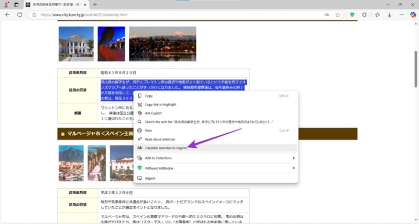Click the white building thumbnail photo

[76, 44]
